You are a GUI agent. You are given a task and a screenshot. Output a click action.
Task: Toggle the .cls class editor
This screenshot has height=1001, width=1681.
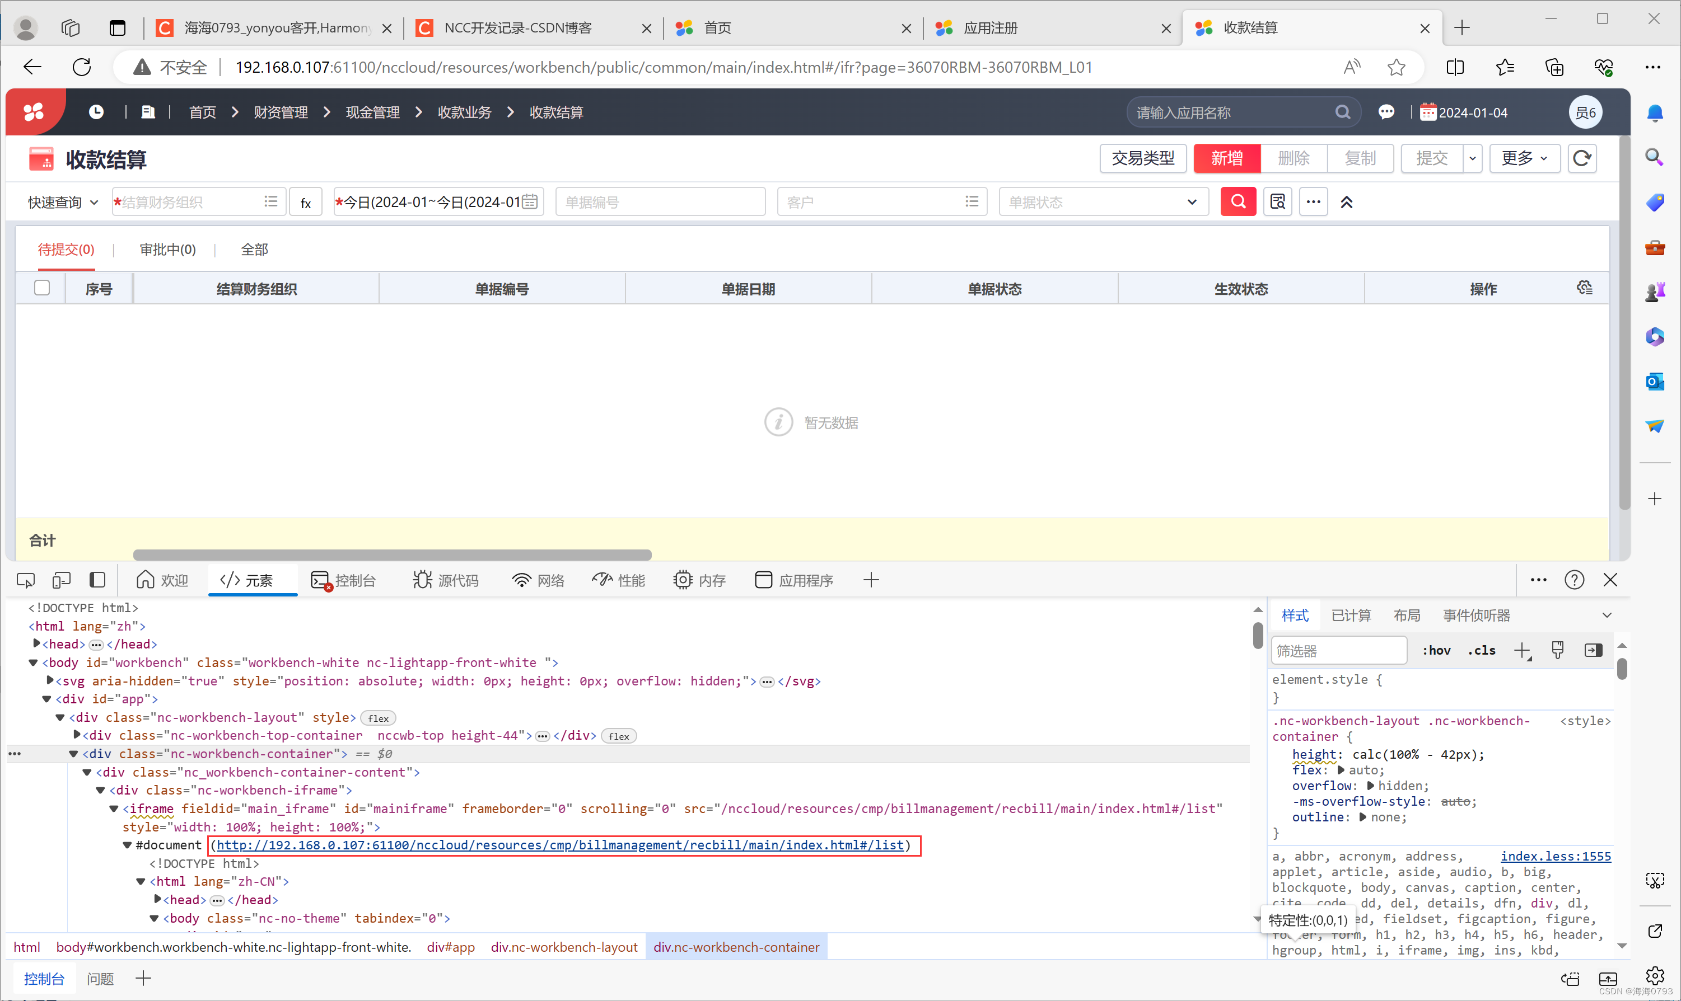(1481, 650)
